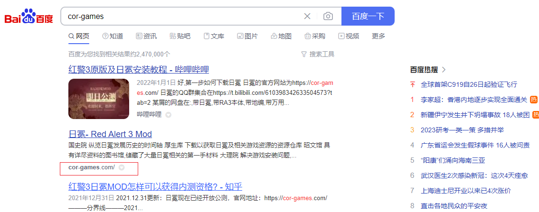The image size is (539, 212).
Task: Click the bilibili result thumbnail image
Action: click(99, 99)
